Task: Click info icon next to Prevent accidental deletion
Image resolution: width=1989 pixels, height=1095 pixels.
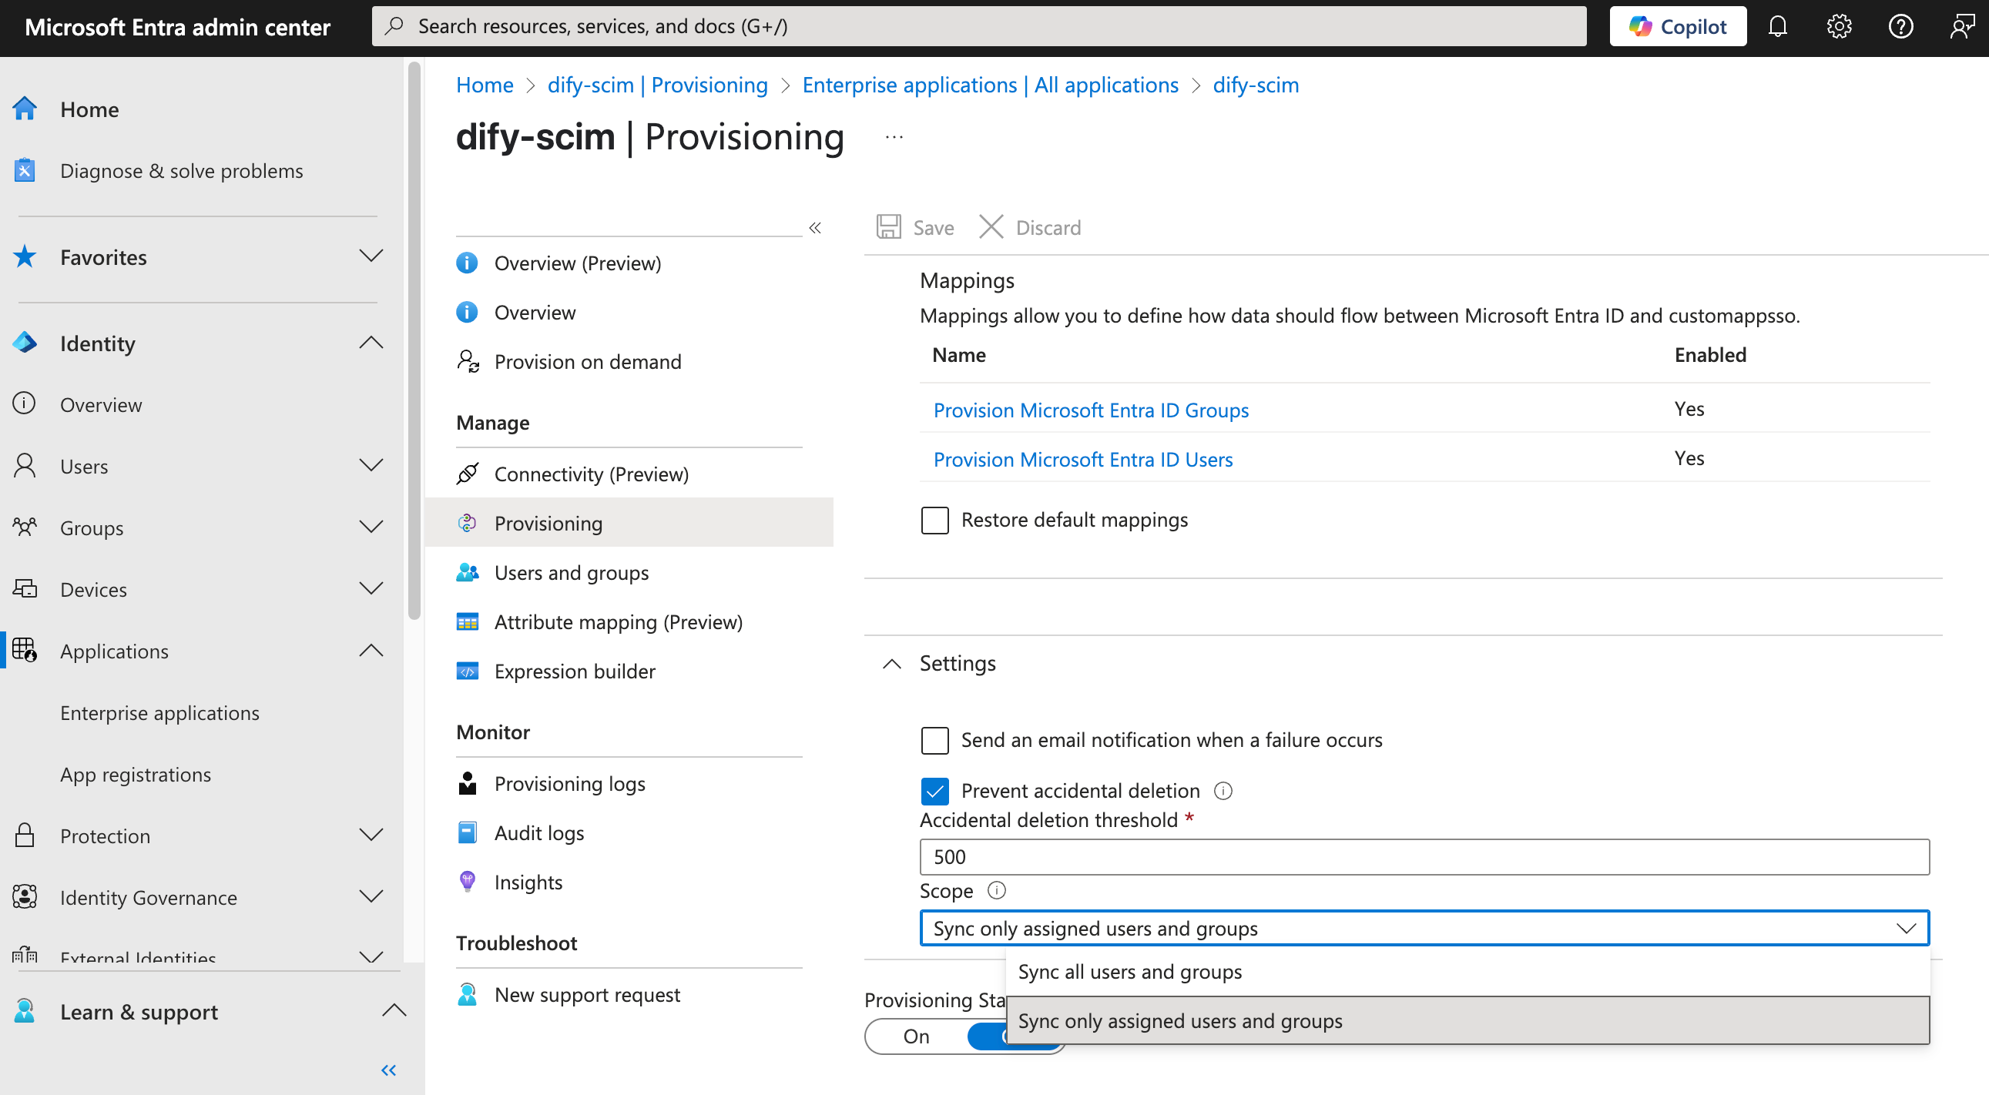Action: (1223, 791)
